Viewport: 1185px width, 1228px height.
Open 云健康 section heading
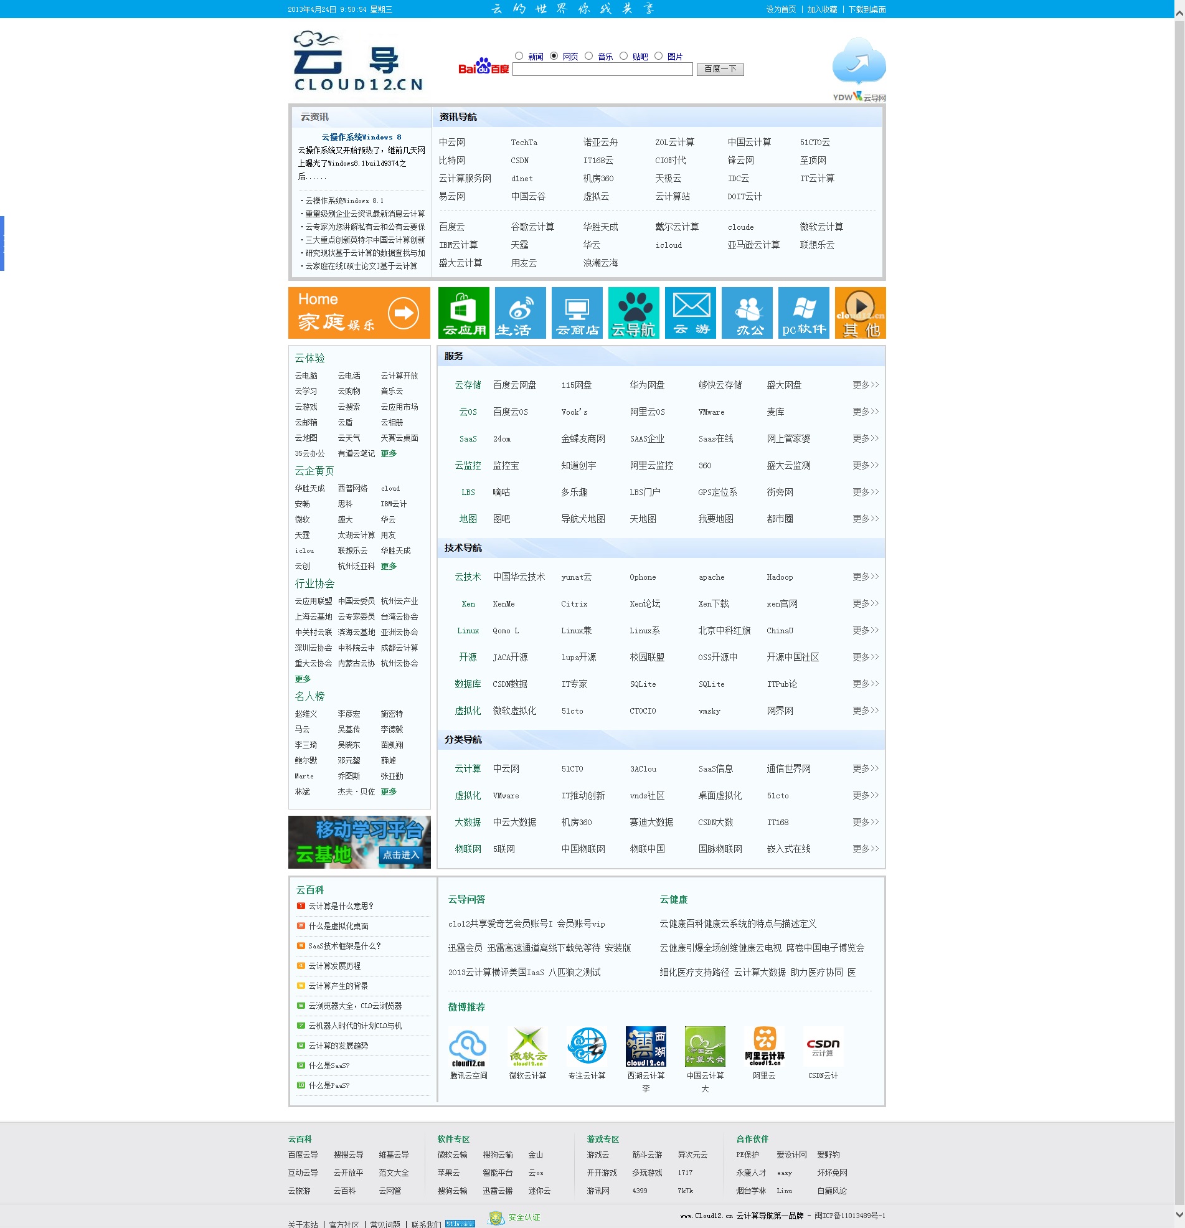click(674, 900)
